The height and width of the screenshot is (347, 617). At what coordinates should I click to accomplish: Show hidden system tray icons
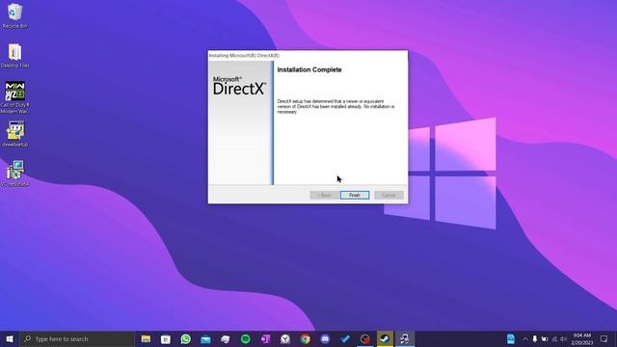pyautogui.click(x=525, y=339)
